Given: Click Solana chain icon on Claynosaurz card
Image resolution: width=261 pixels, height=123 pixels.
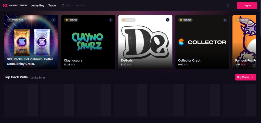Looking at the screenshot, I should (x=111, y=20).
